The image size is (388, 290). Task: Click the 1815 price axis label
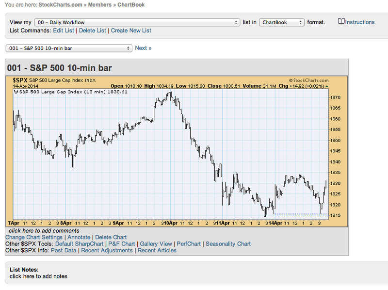click(335, 215)
